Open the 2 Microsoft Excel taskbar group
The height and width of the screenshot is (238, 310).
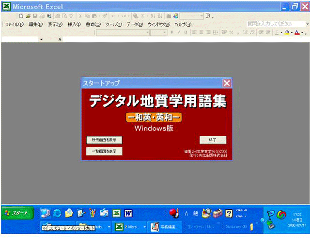130,227
